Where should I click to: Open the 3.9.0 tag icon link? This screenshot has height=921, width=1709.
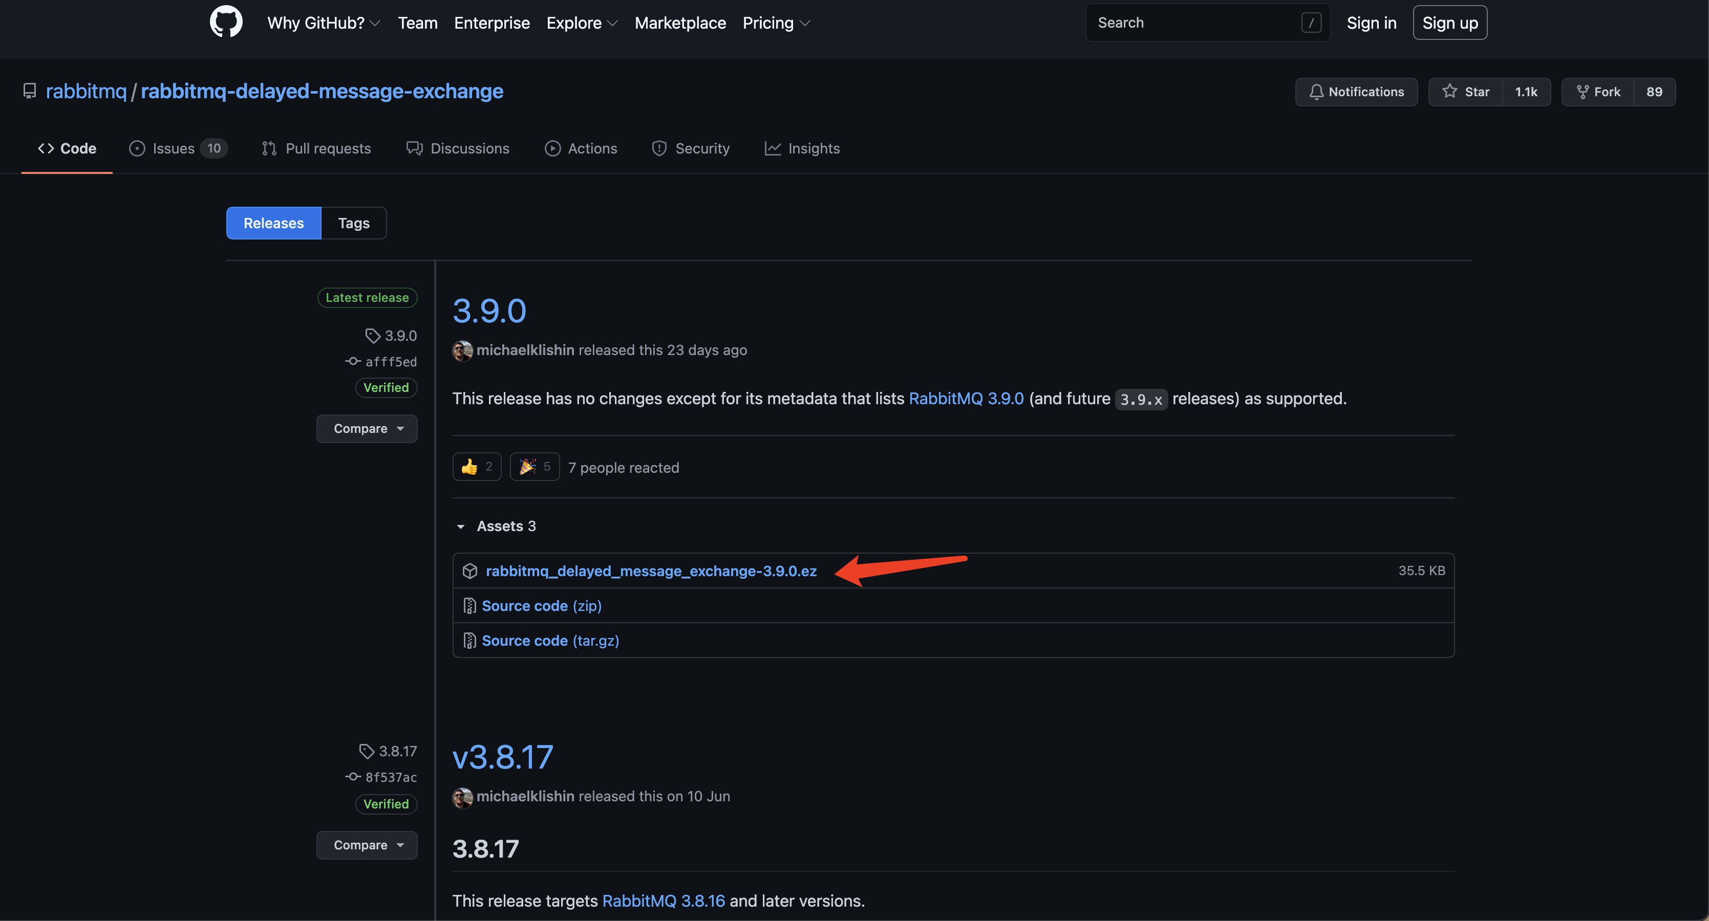391,336
